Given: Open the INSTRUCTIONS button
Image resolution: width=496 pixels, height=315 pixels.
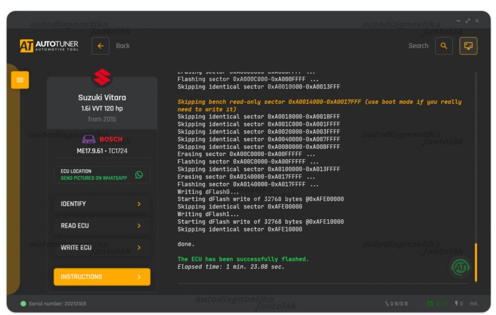Looking at the screenshot, I should (102, 277).
